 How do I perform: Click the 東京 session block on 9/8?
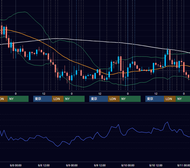coord(42,99)
